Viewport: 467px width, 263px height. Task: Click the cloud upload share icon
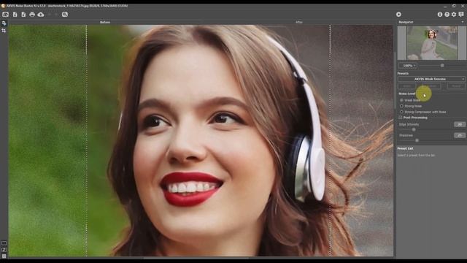[x=41, y=15]
